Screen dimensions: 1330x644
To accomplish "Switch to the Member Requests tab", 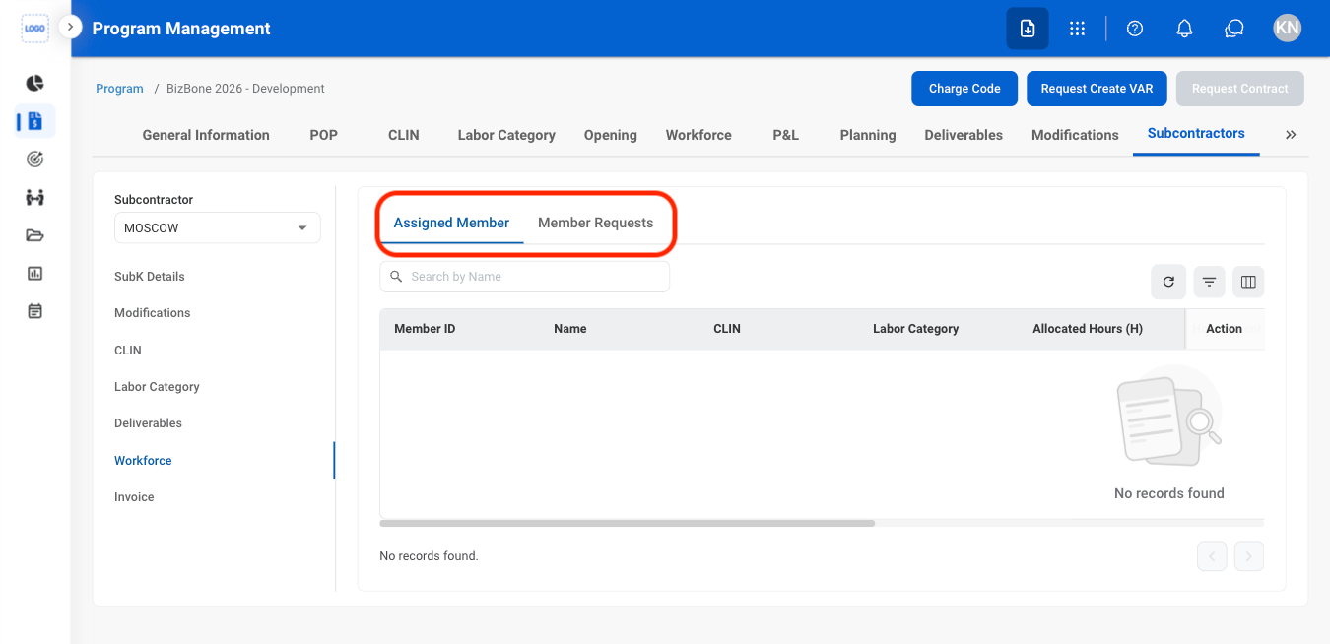I will pos(595,223).
